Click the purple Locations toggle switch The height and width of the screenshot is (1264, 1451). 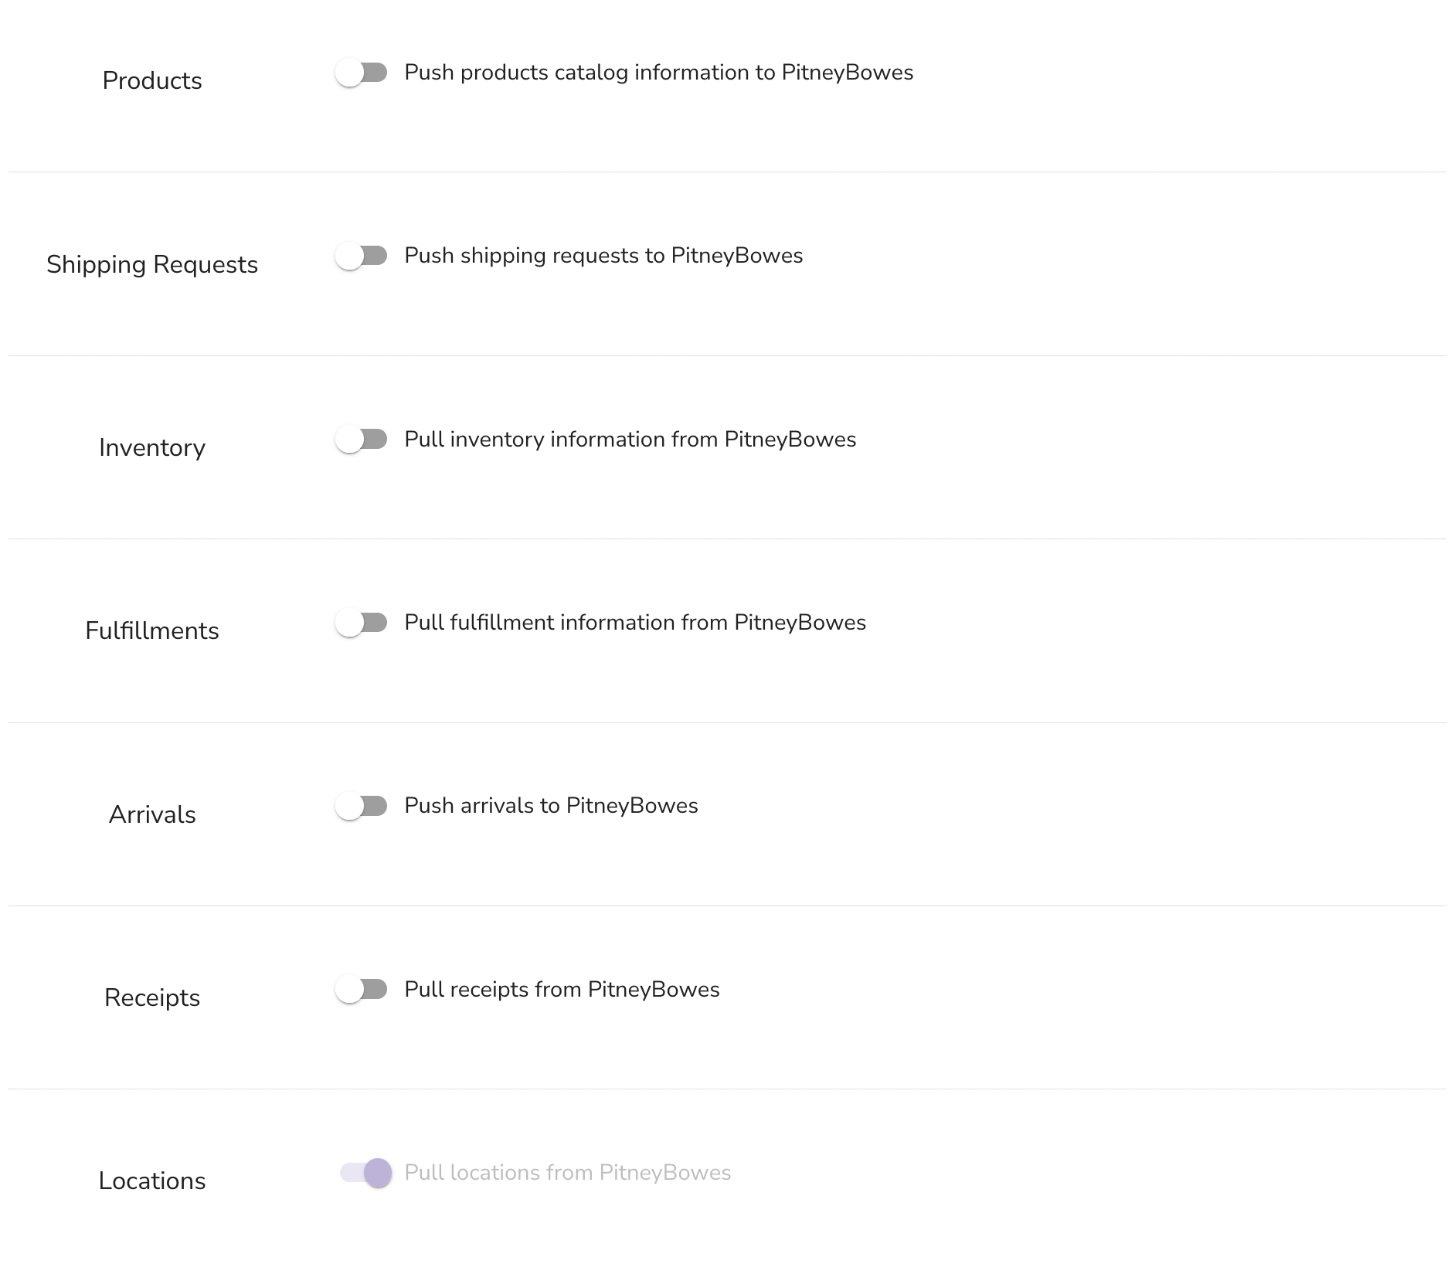tap(366, 1173)
